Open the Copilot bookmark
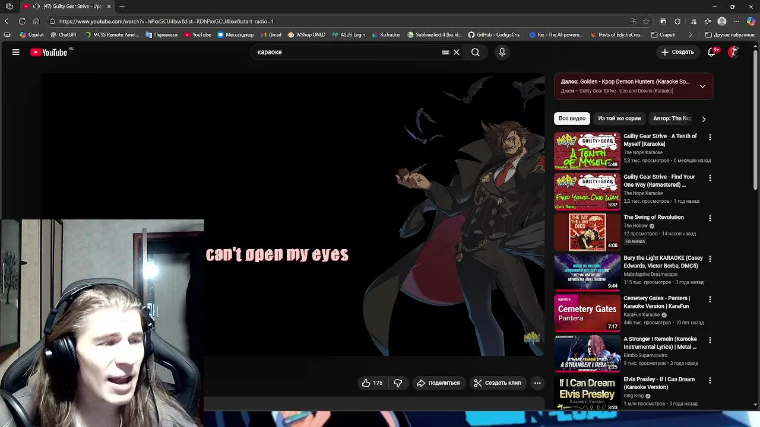 click(x=32, y=35)
